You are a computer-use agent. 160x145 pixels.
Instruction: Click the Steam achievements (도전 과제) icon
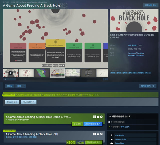pos(111,139)
